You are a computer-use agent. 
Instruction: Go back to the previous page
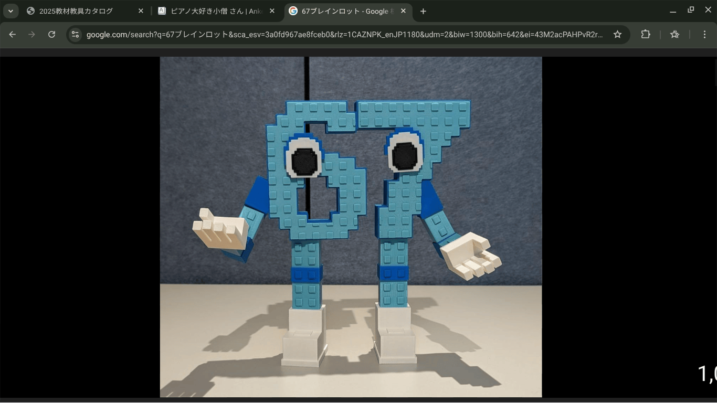[x=13, y=35]
